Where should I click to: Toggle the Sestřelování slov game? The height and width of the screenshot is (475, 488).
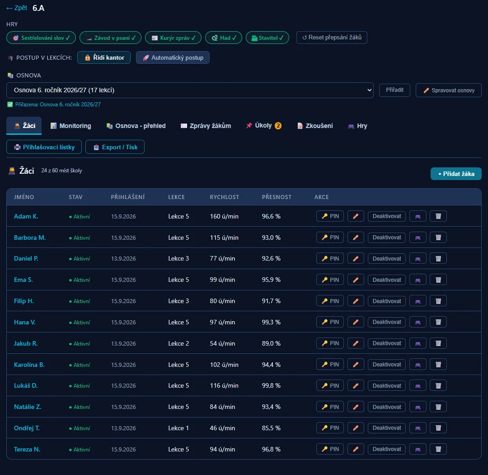pyautogui.click(x=41, y=38)
